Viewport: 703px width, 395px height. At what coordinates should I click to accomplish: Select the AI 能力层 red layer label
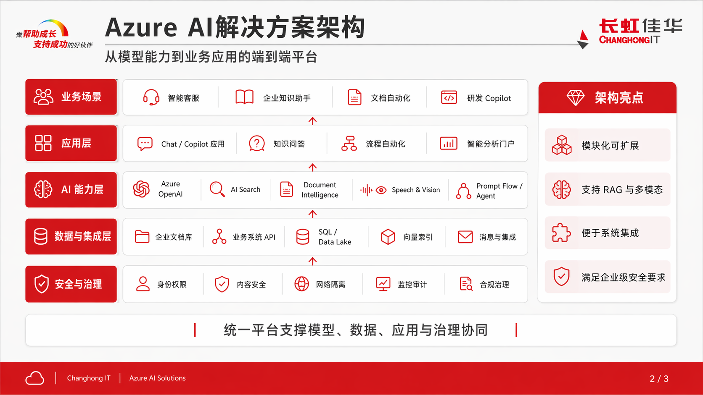pos(71,190)
